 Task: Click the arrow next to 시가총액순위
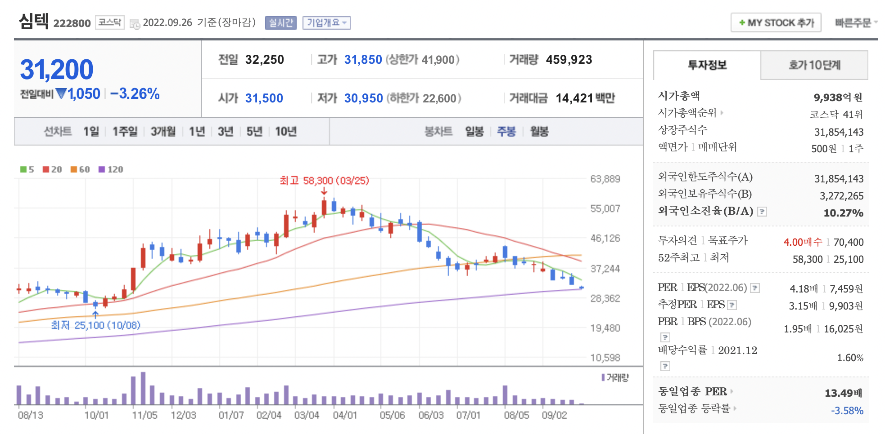tap(722, 112)
